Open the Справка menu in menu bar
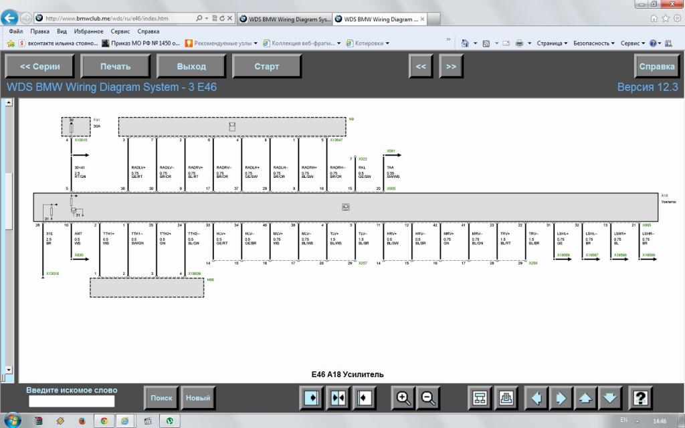The height and width of the screenshot is (428, 685). [x=148, y=31]
